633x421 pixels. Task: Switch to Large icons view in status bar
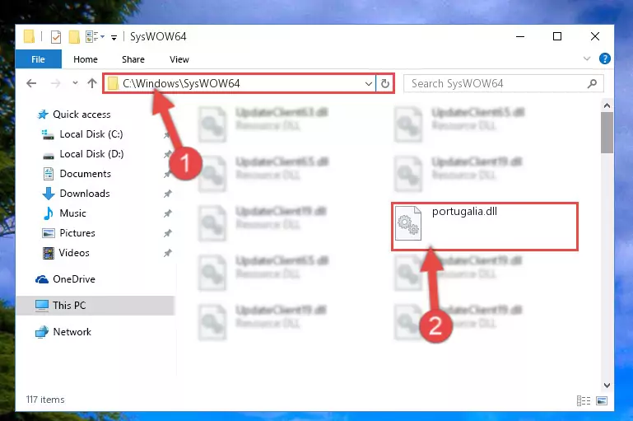click(x=602, y=400)
